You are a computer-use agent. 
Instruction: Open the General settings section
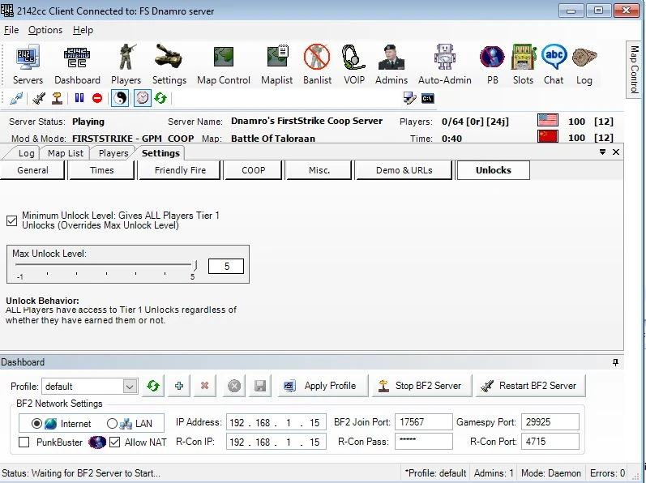(x=32, y=170)
